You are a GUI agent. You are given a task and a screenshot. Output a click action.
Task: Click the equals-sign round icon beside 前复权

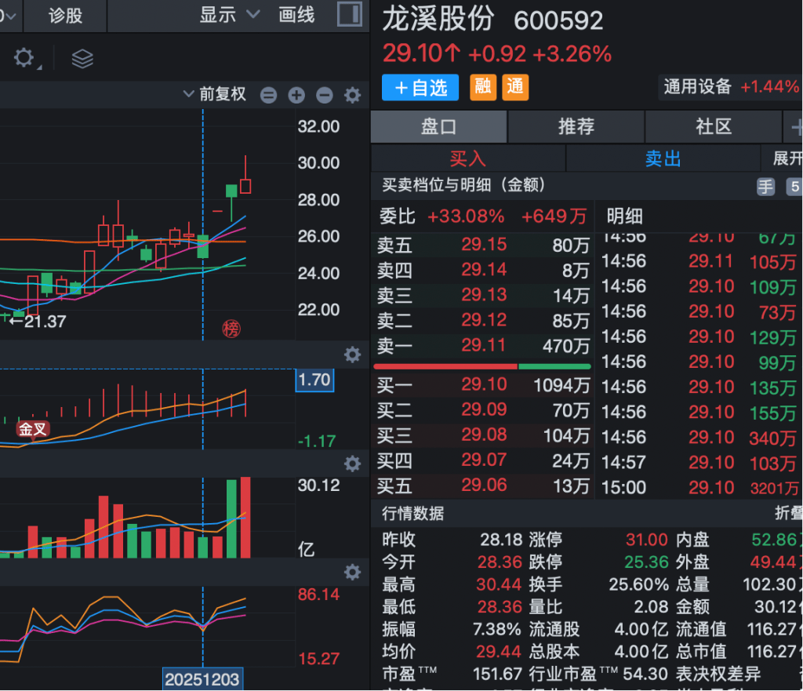coord(268,95)
